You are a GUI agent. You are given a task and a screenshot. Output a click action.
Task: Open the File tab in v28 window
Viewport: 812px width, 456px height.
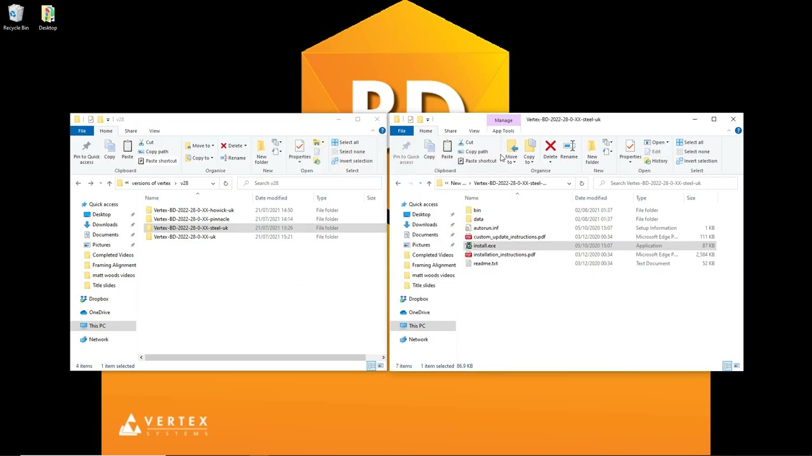click(x=82, y=130)
